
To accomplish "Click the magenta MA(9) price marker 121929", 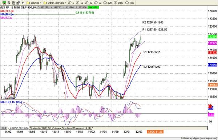I will coord(213,43).
